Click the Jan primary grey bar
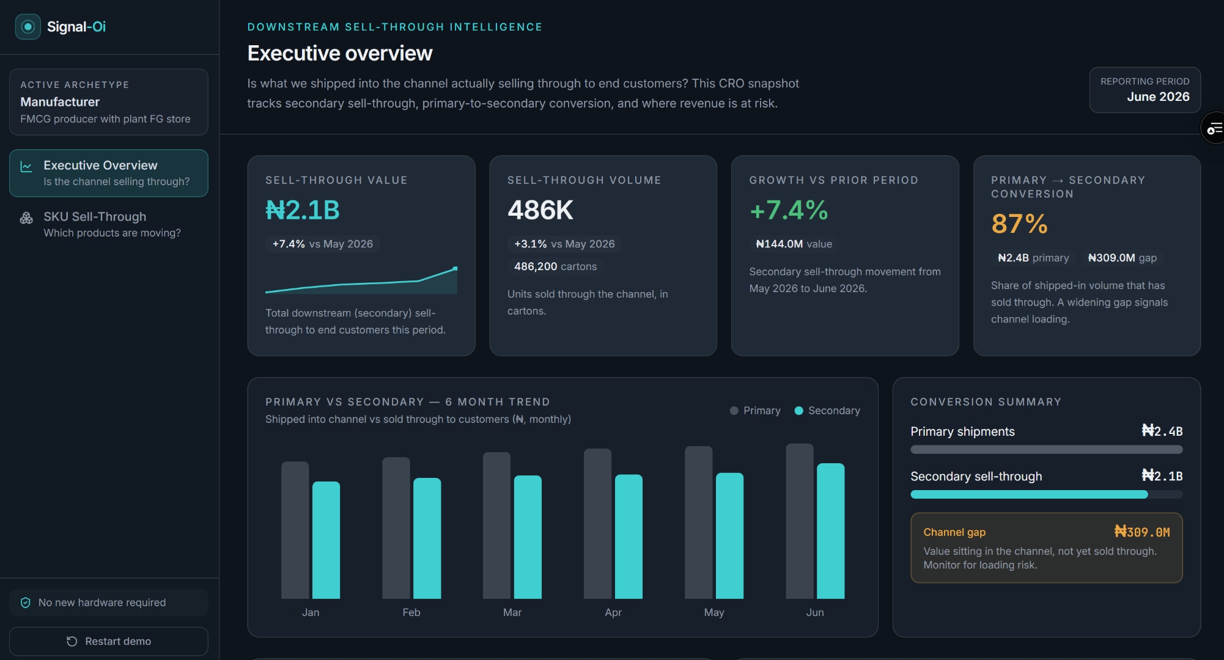Viewport: 1224px width, 660px height. click(295, 530)
